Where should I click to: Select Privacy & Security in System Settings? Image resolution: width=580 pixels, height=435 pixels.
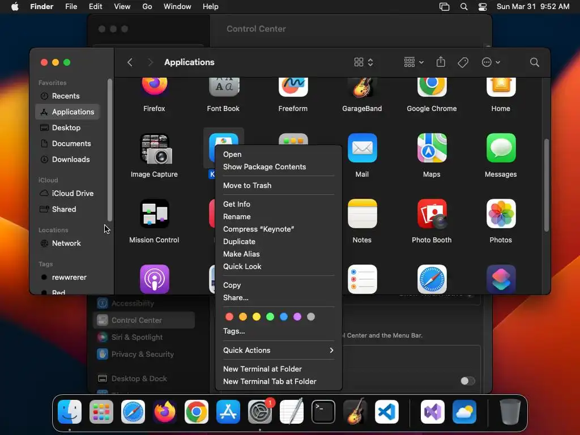click(144, 355)
